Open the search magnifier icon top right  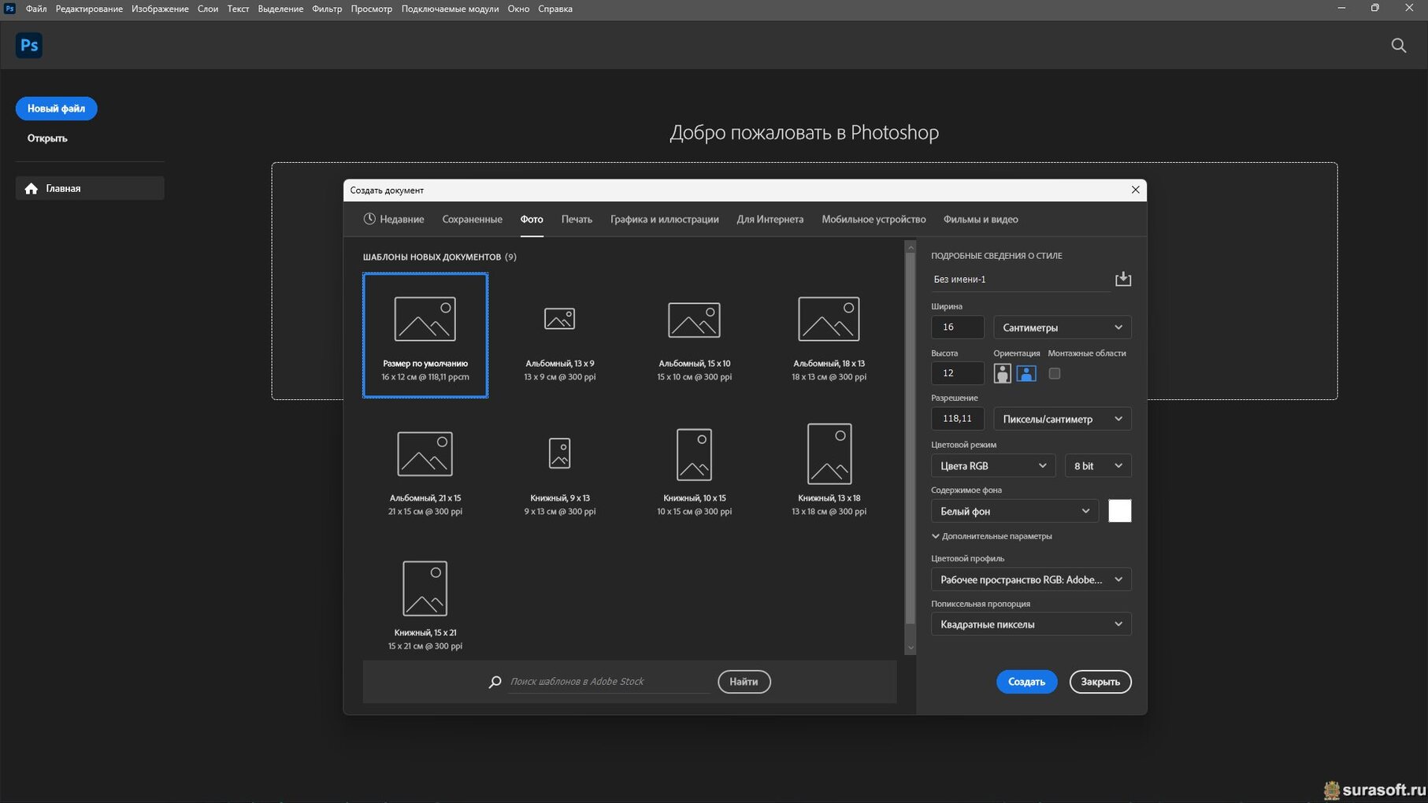(x=1399, y=45)
